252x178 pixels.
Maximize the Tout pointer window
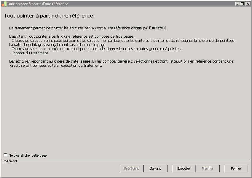click(x=242, y=4)
